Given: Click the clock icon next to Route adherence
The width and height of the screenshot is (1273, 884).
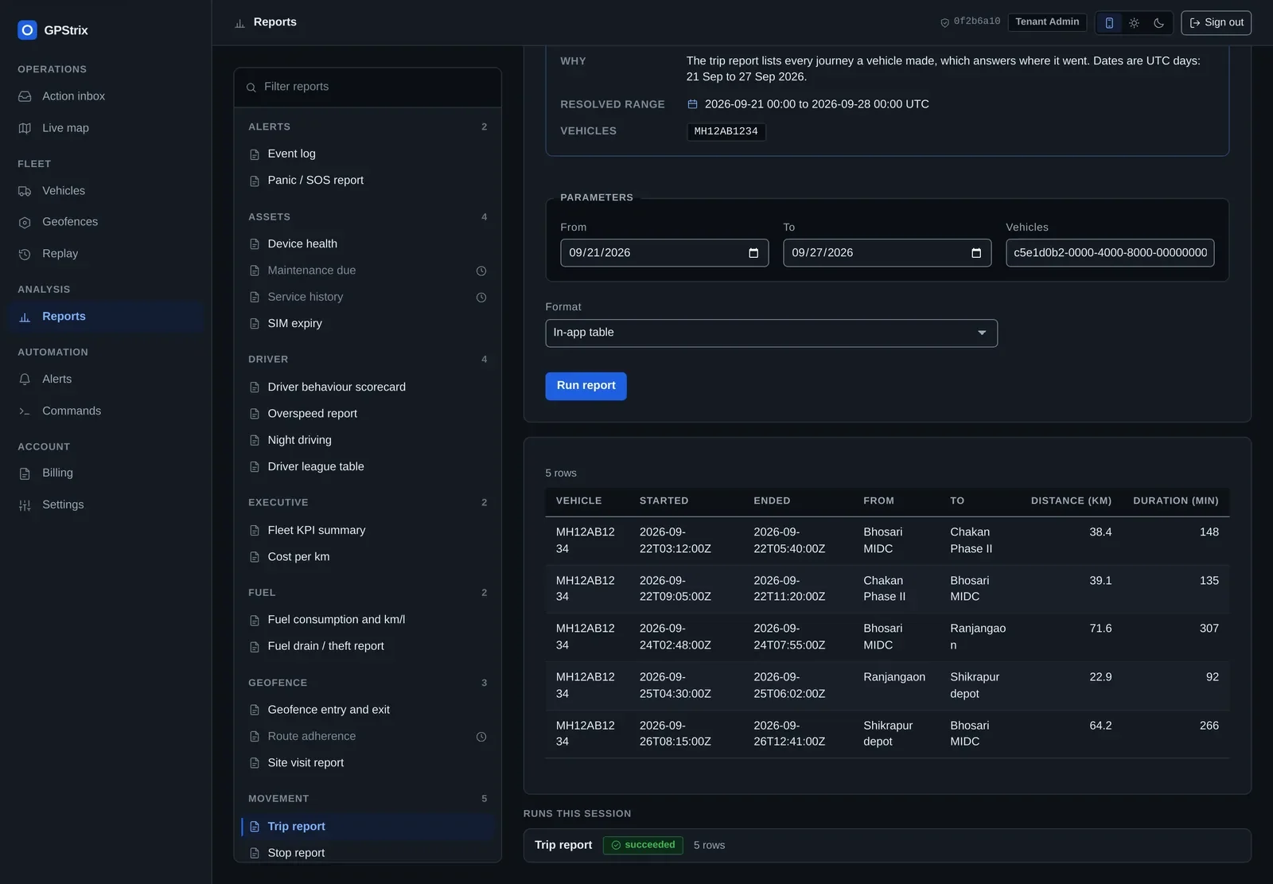Looking at the screenshot, I should tap(481, 737).
